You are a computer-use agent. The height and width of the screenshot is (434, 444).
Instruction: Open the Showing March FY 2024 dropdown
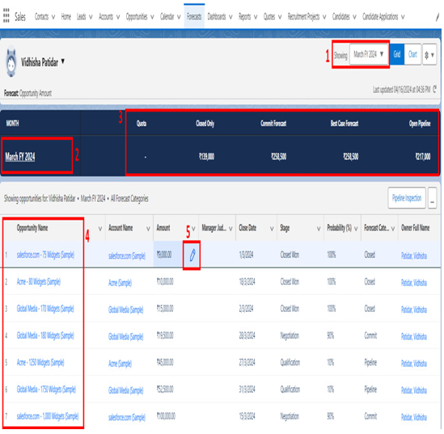point(369,54)
